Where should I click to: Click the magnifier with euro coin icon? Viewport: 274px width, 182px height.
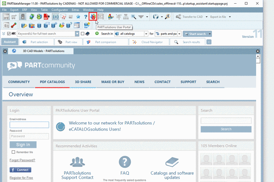(x=167, y=17)
